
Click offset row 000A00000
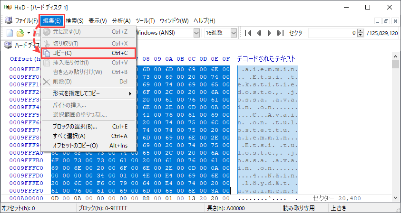point(26,198)
